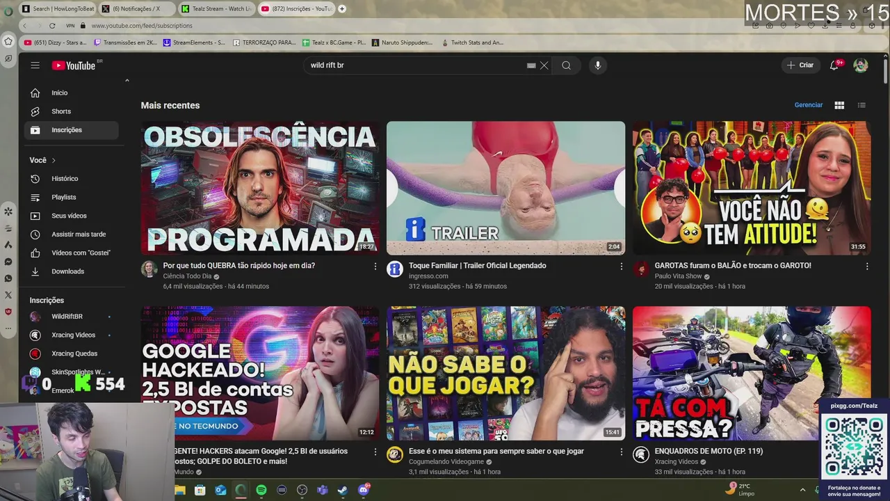The image size is (890, 501).
Task: Open Steam from the taskbar
Action: tap(343, 490)
